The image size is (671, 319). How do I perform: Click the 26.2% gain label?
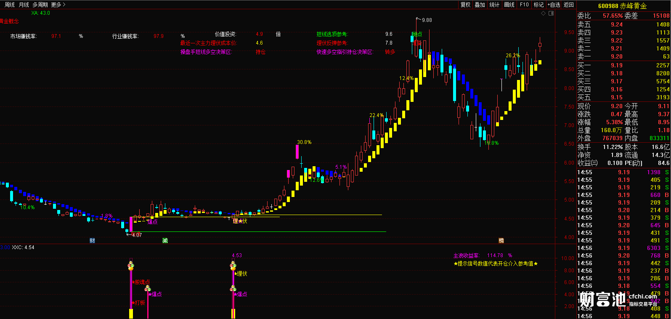pyautogui.click(x=513, y=56)
